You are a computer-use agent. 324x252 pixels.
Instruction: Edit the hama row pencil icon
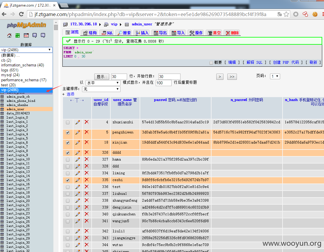78,159
